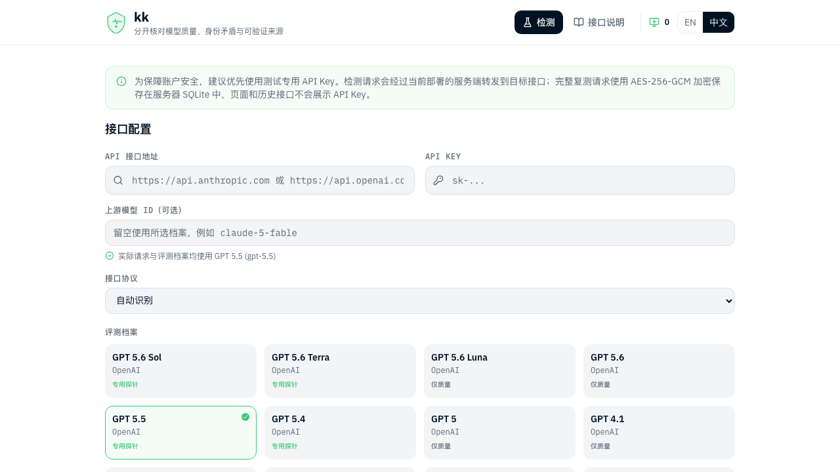Select the GPT 5.5 profile card

point(180,433)
